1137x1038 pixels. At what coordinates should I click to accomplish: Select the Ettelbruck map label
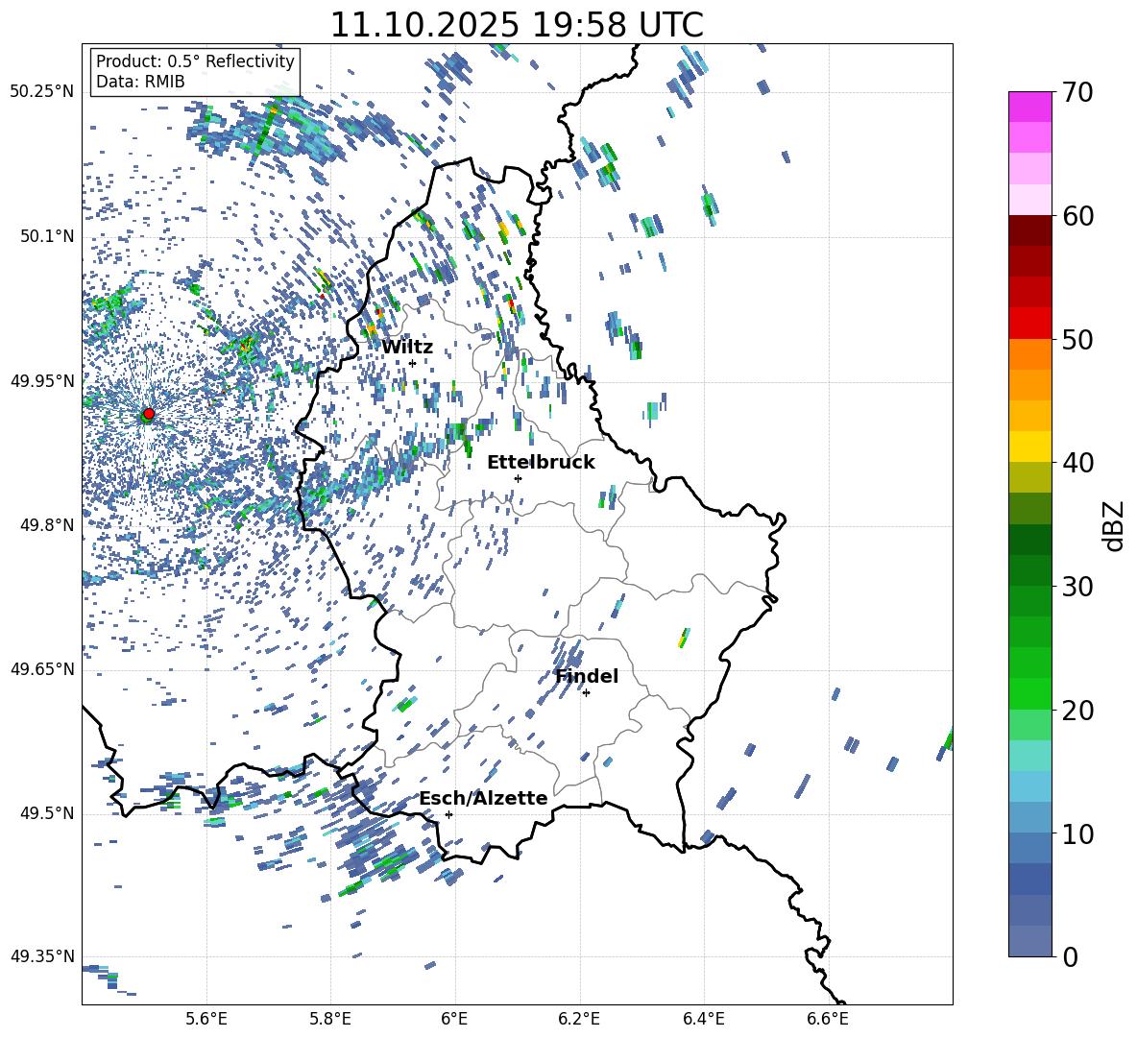541,463
